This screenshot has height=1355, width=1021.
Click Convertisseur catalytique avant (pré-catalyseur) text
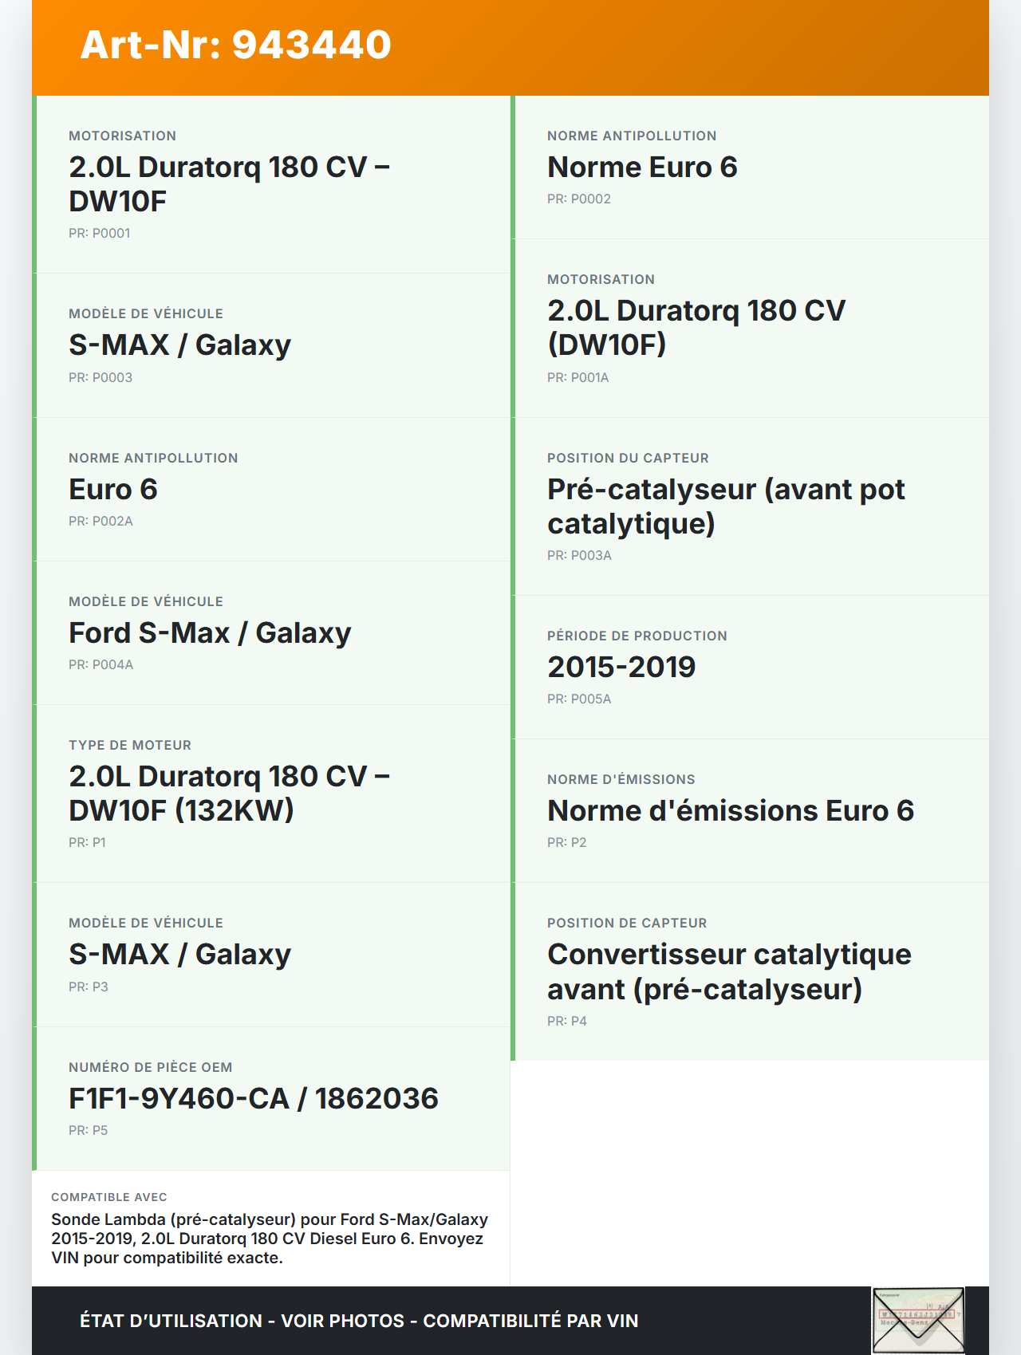(728, 971)
